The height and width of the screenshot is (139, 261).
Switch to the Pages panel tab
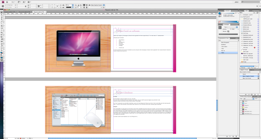click(x=251, y=11)
